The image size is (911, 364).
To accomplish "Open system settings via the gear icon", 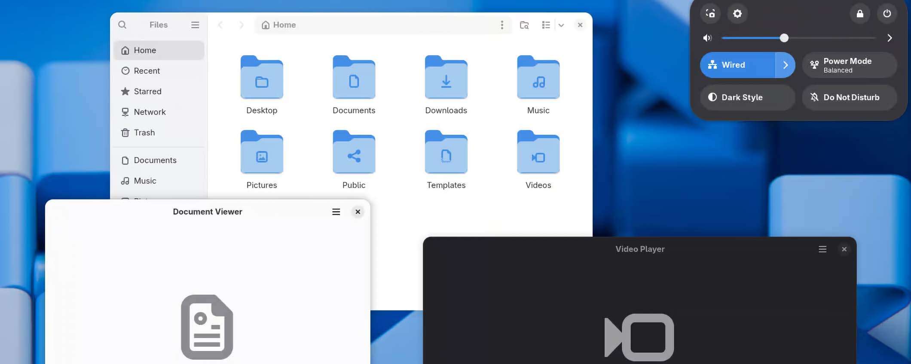I will [737, 14].
